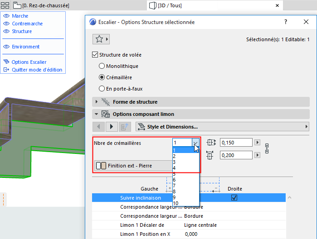This screenshot has width=317, height=239.
Task: Choose 1 in crémaillères list
Action: coord(186,150)
